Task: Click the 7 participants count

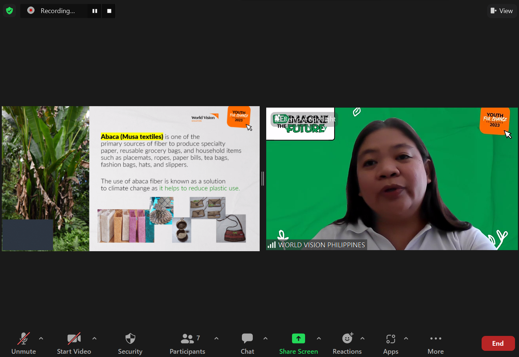Action: coord(198,338)
